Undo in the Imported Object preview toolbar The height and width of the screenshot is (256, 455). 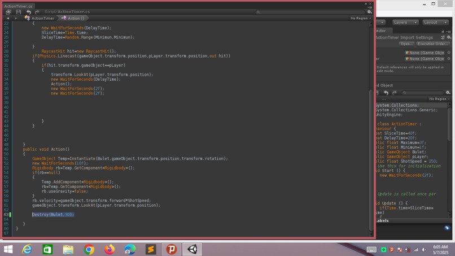[x=386, y=93]
